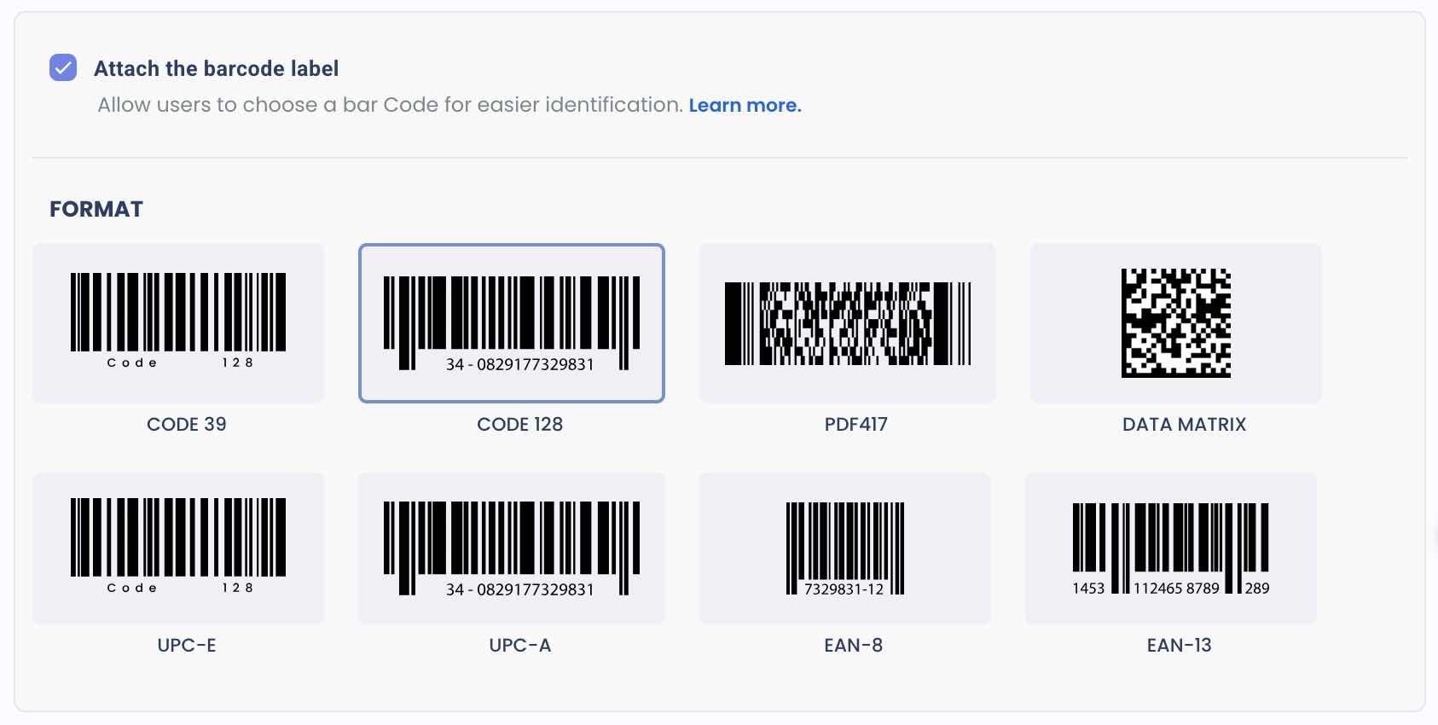Select the CODE 39 barcode format
Image resolution: width=1438 pixels, height=725 pixels.
tap(177, 323)
